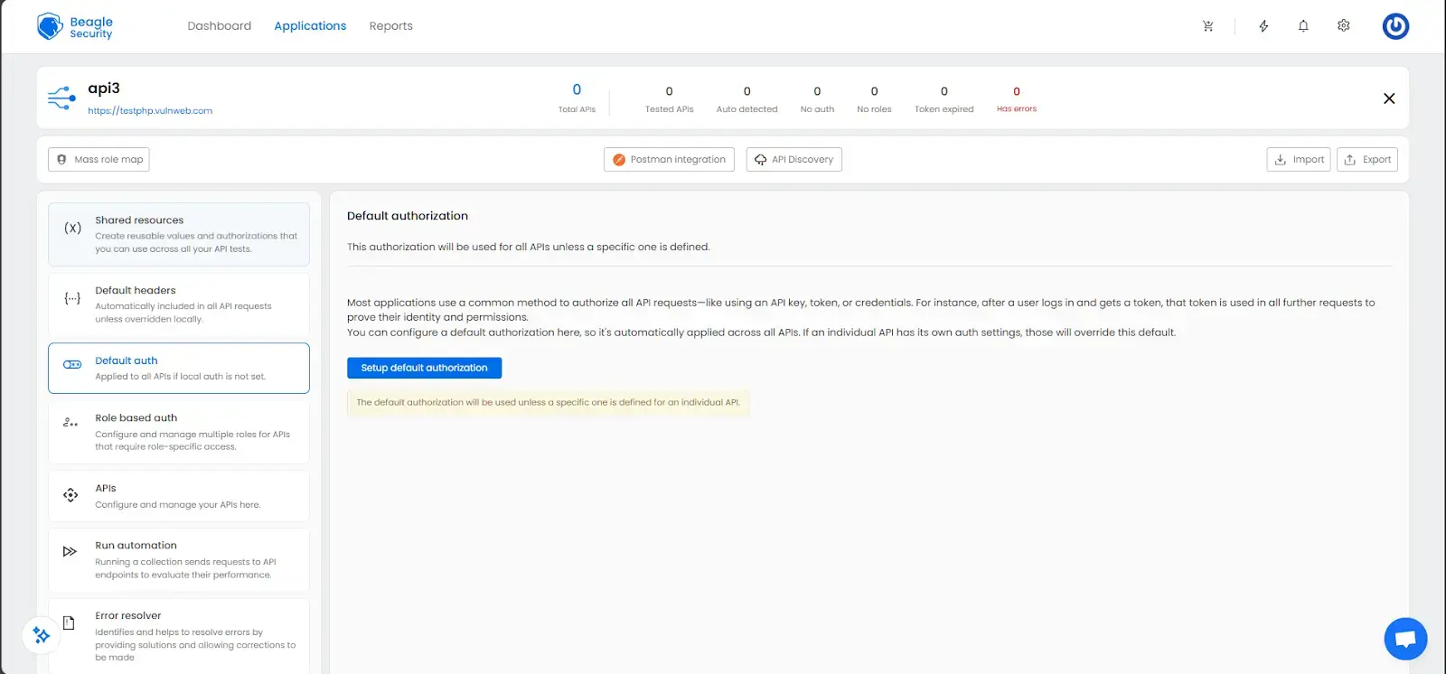Click the Has errors count
Image resolution: width=1446 pixels, height=674 pixels.
[x=1017, y=91]
